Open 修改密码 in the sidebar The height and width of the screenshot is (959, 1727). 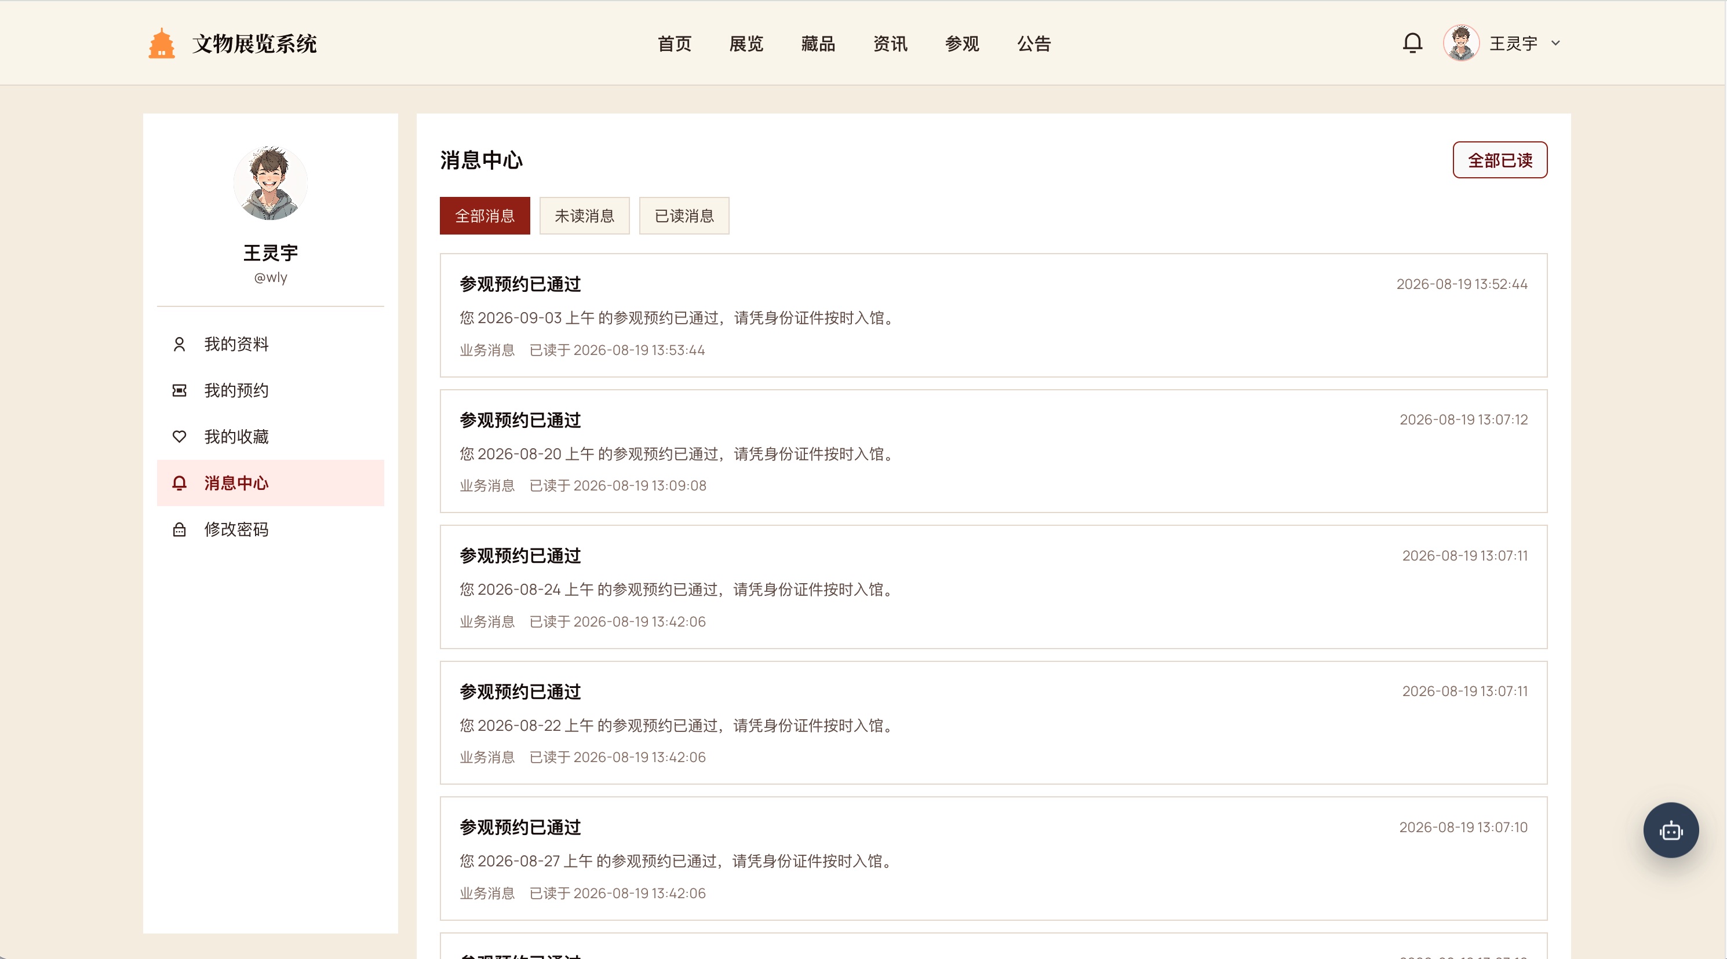click(270, 529)
